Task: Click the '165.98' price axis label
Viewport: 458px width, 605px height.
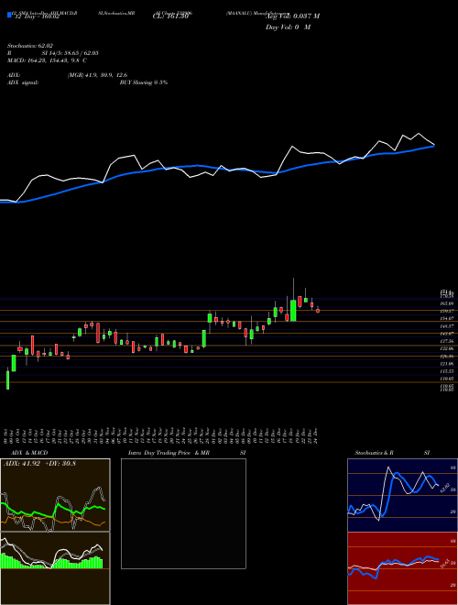Action: [447, 303]
